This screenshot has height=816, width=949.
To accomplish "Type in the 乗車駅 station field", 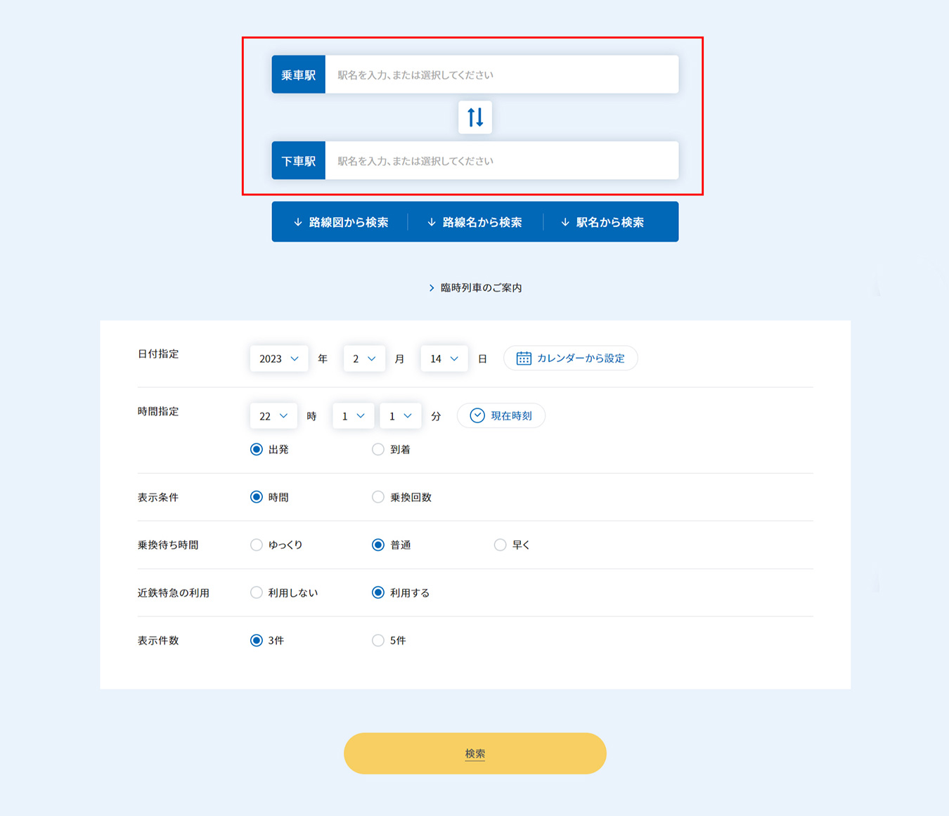I will [x=501, y=75].
